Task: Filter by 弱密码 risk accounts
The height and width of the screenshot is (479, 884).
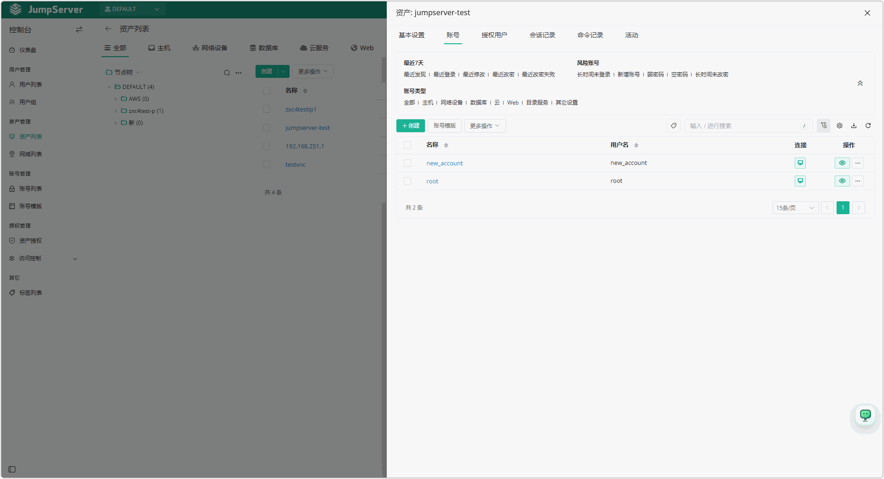Action: tap(655, 75)
